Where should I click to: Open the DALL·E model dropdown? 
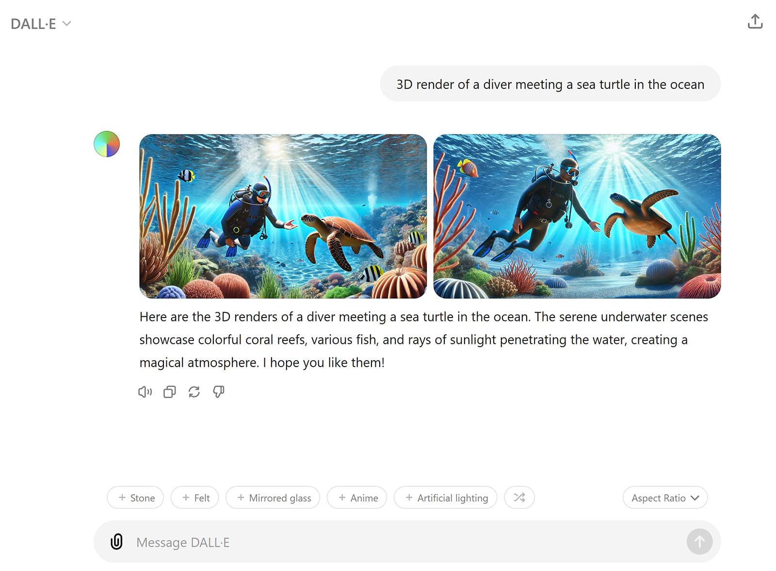(41, 24)
